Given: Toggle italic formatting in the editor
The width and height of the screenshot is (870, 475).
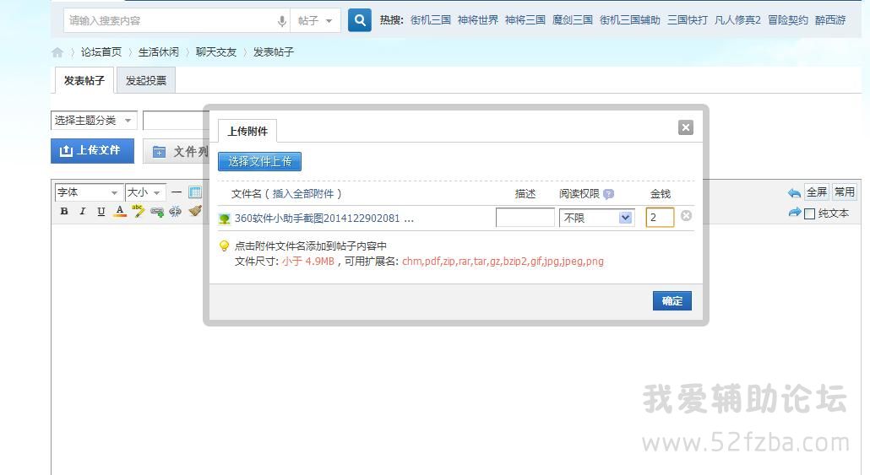Looking at the screenshot, I should [x=83, y=211].
